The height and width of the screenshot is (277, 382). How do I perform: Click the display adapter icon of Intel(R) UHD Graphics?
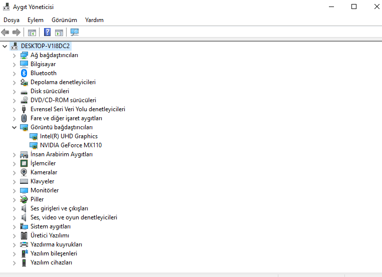click(x=34, y=137)
